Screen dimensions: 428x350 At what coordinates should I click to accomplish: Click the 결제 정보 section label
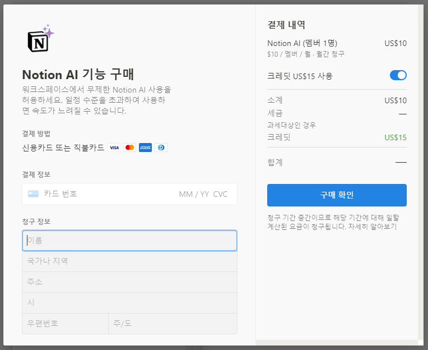[36, 174]
